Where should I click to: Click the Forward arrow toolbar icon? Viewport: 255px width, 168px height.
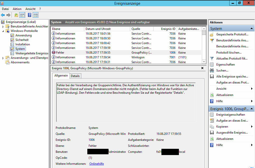[x=8, y=15]
